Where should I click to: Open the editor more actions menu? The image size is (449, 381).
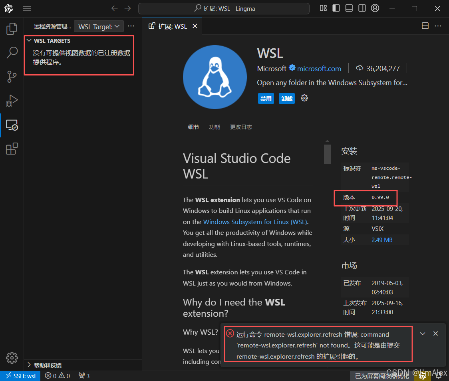438,26
